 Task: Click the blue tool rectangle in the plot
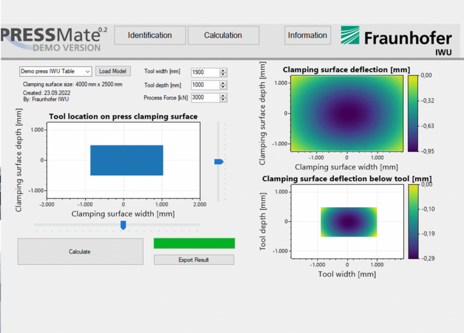click(126, 160)
